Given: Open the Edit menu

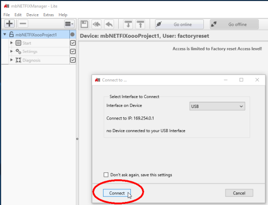Looking at the screenshot, I should pos(18,15).
